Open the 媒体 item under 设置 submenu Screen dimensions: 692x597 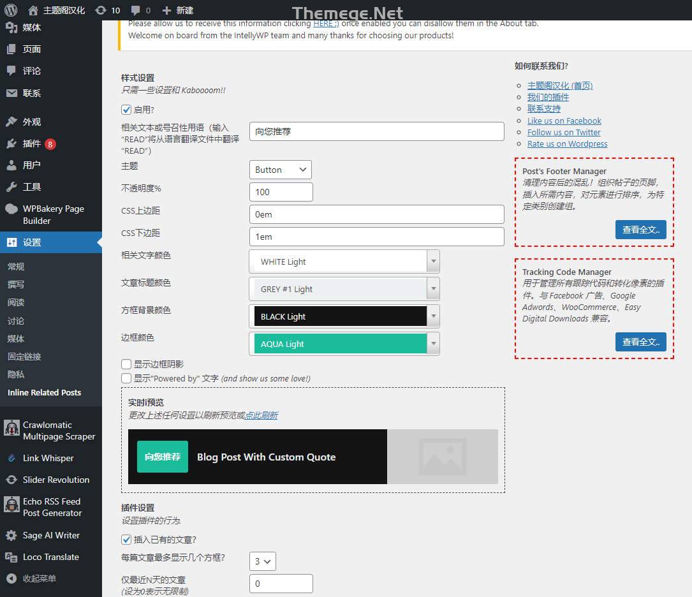point(16,339)
